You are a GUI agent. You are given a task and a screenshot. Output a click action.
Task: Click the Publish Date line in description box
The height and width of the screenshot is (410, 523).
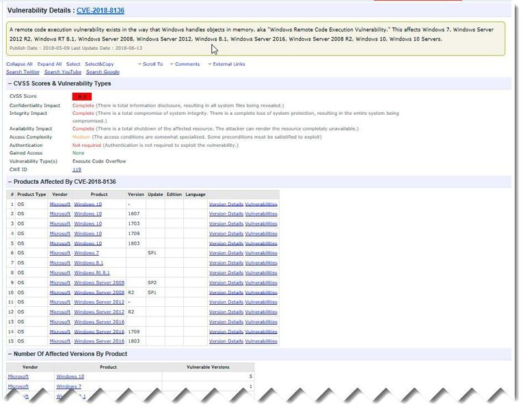[76, 49]
